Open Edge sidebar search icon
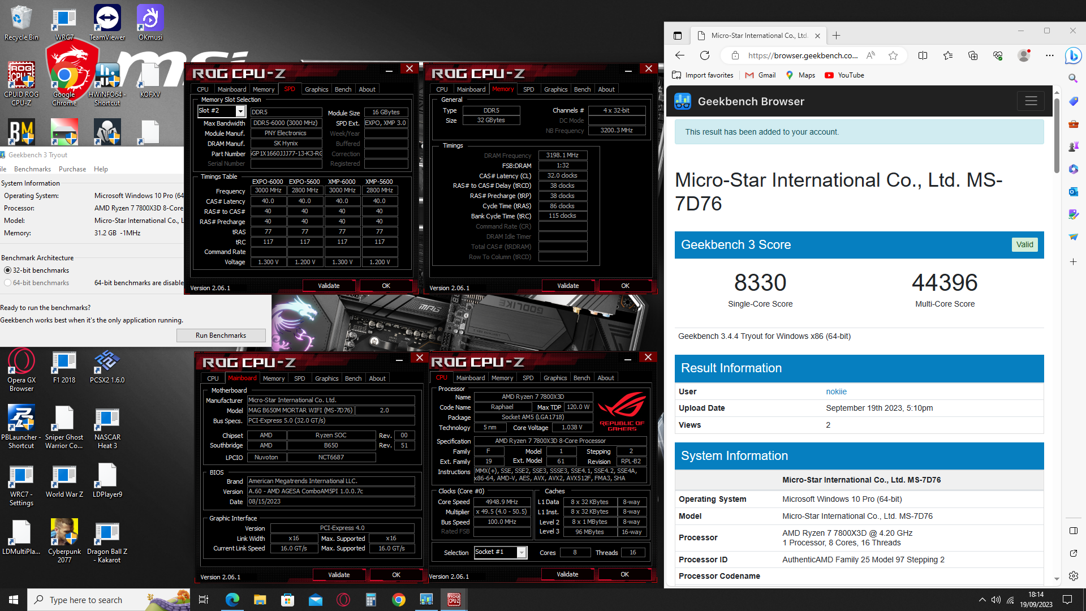 [1073, 78]
